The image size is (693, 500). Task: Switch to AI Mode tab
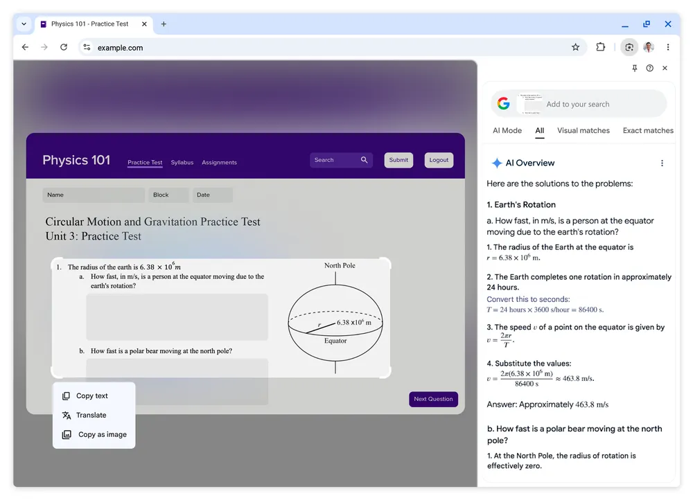pyautogui.click(x=507, y=130)
